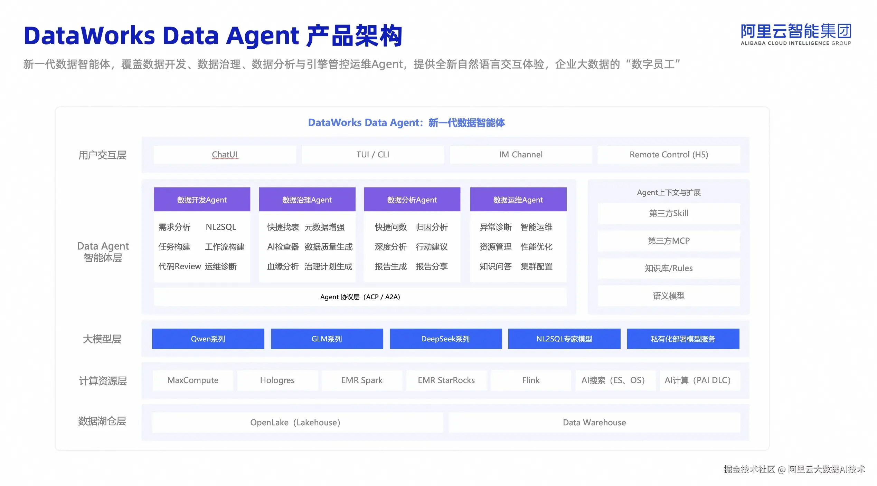Click the 数据开发Agent purple header

(x=202, y=200)
